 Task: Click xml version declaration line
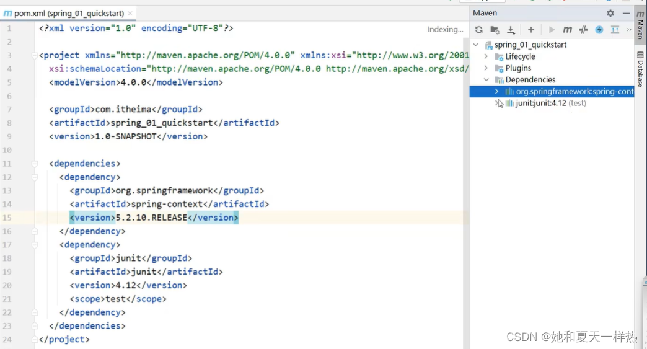click(136, 28)
